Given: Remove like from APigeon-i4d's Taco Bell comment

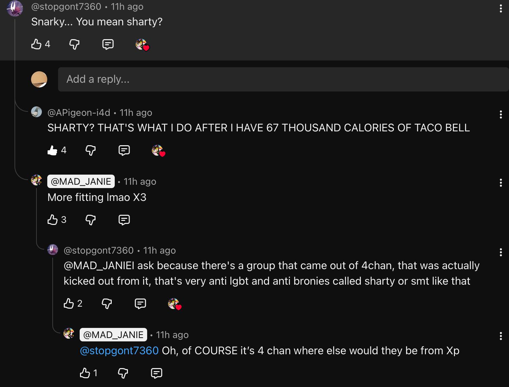Looking at the screenshot, I should [52, 150].
